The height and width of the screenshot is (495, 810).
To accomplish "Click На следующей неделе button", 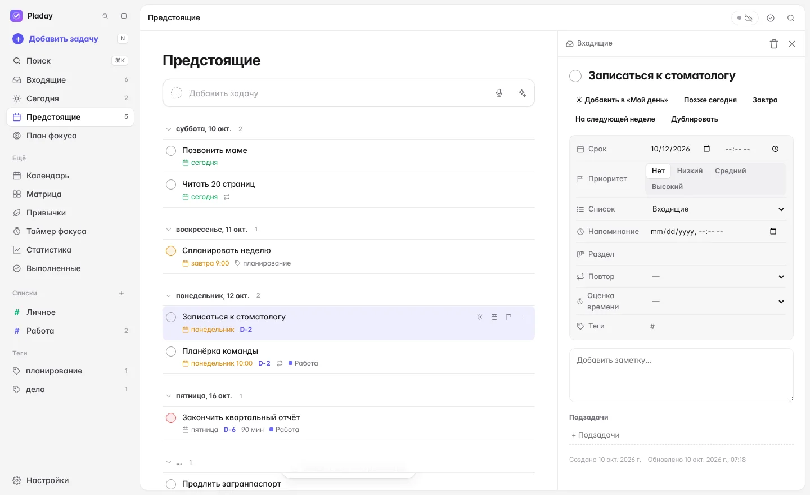I will [615, 119].
